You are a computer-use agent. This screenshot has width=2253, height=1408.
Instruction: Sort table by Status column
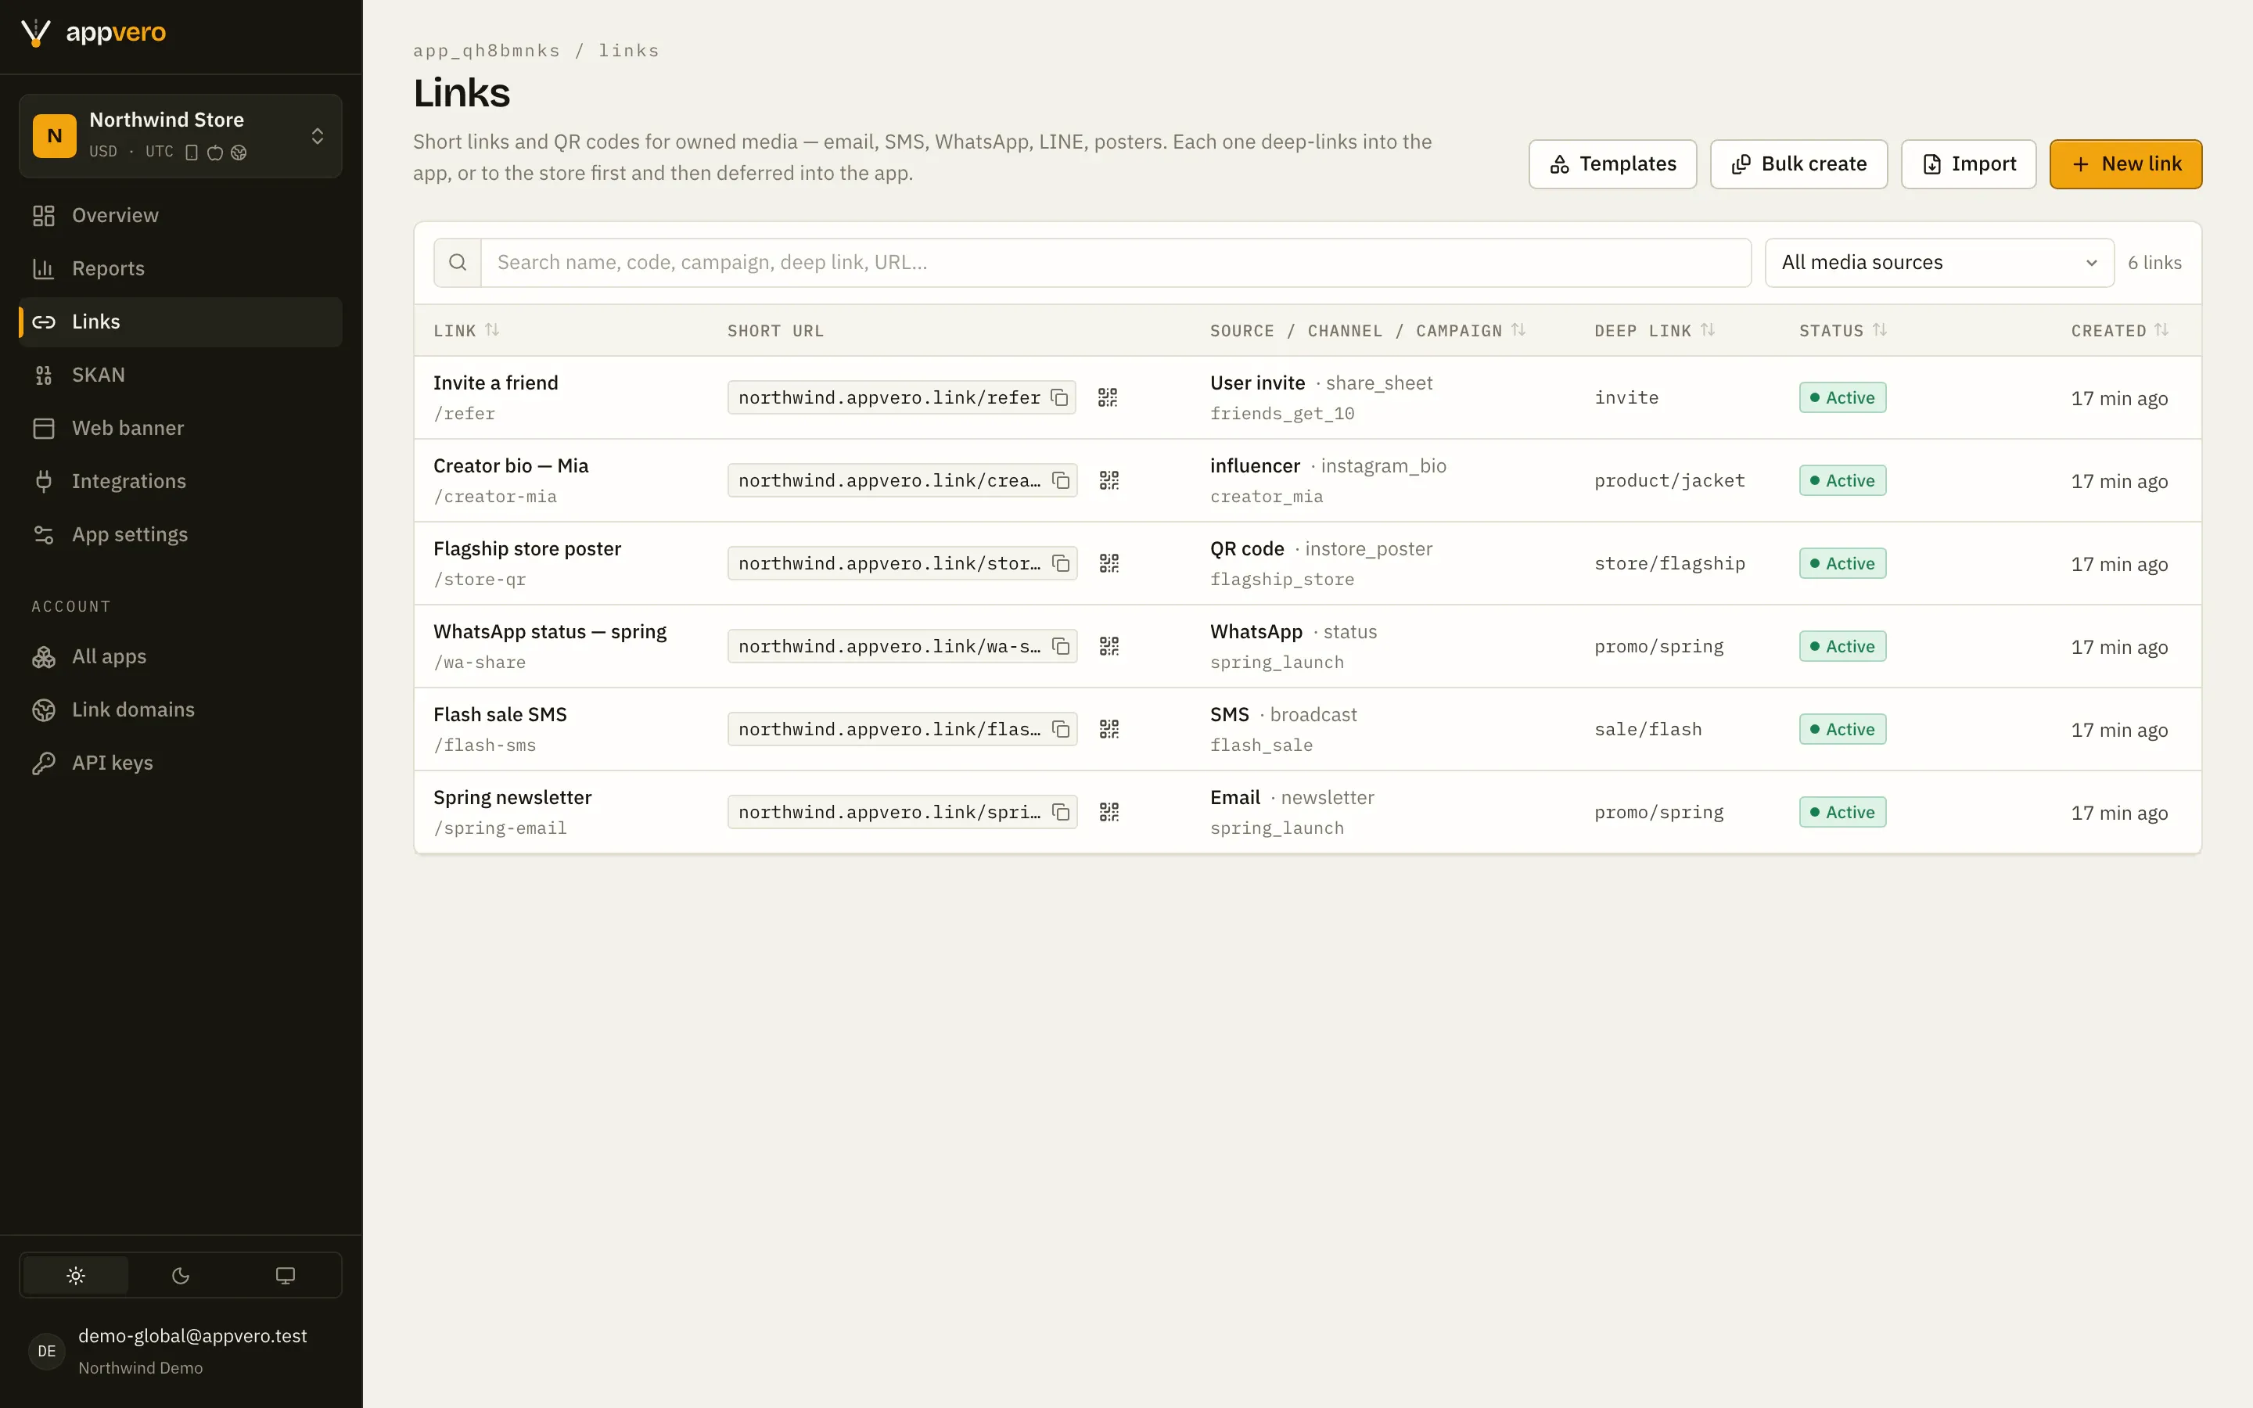[x=1842, y=331]
